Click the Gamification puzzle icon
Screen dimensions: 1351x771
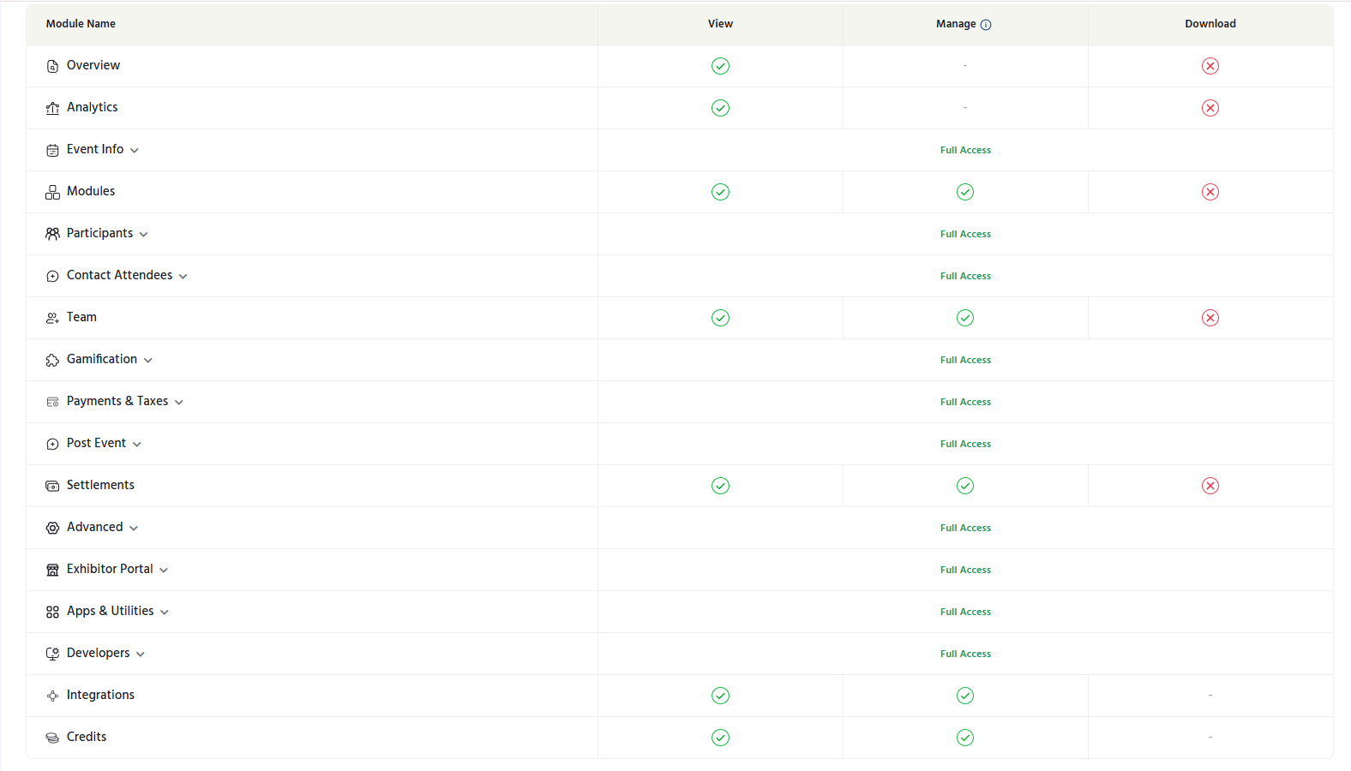point(52,360)
